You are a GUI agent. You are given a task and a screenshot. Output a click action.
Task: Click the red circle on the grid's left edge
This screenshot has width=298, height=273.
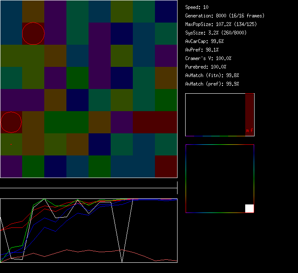tap(11, 122)
